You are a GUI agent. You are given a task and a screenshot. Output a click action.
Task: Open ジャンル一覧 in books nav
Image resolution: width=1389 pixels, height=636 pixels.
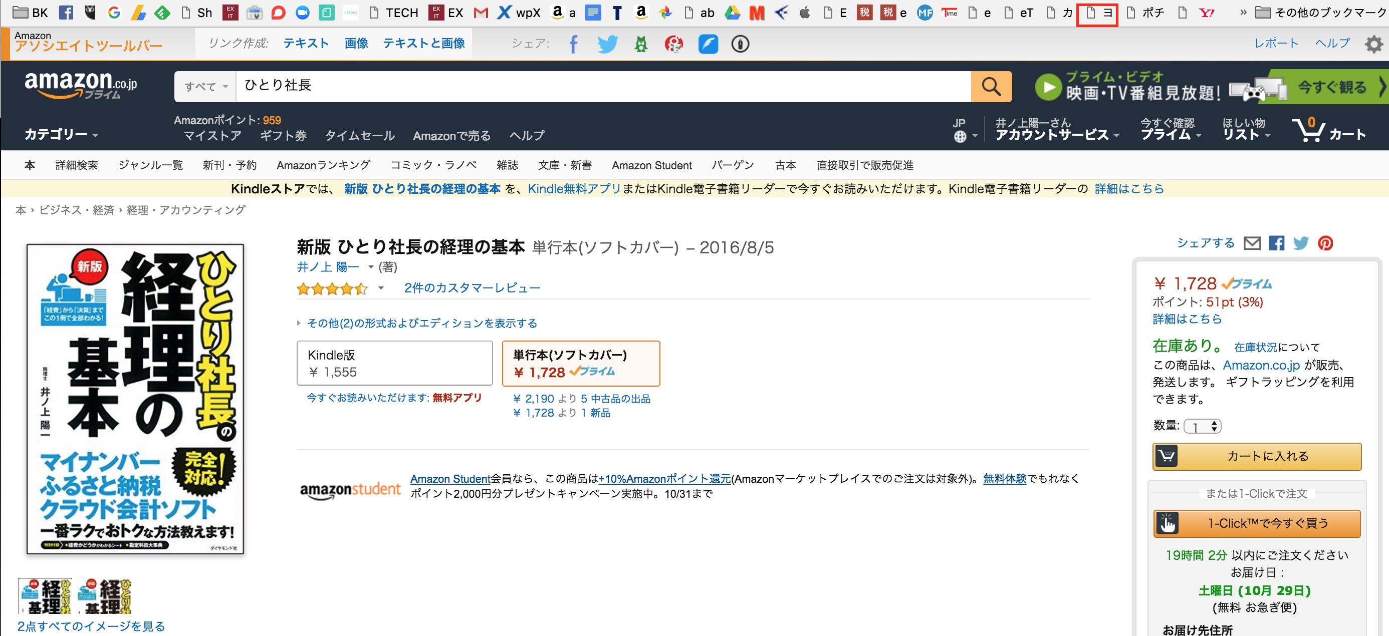click(150, 165)
